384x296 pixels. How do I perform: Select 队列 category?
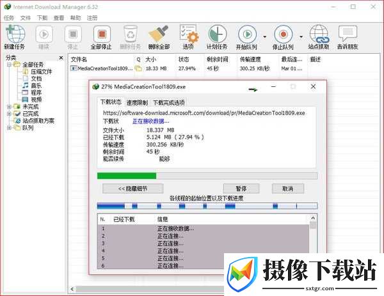point(28,128)
